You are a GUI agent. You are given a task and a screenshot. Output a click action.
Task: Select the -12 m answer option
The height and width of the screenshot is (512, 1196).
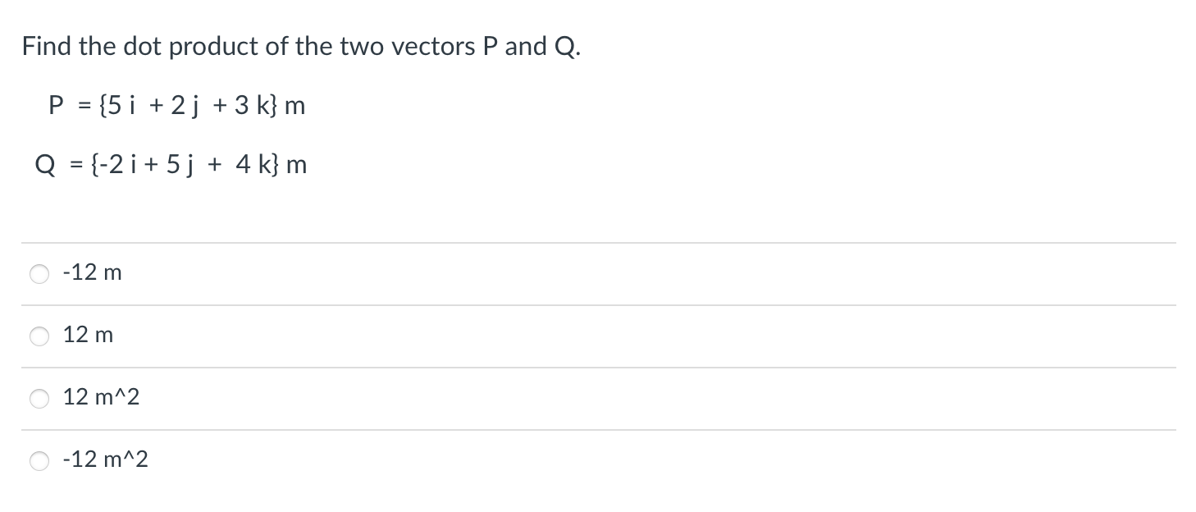(39, 274)
